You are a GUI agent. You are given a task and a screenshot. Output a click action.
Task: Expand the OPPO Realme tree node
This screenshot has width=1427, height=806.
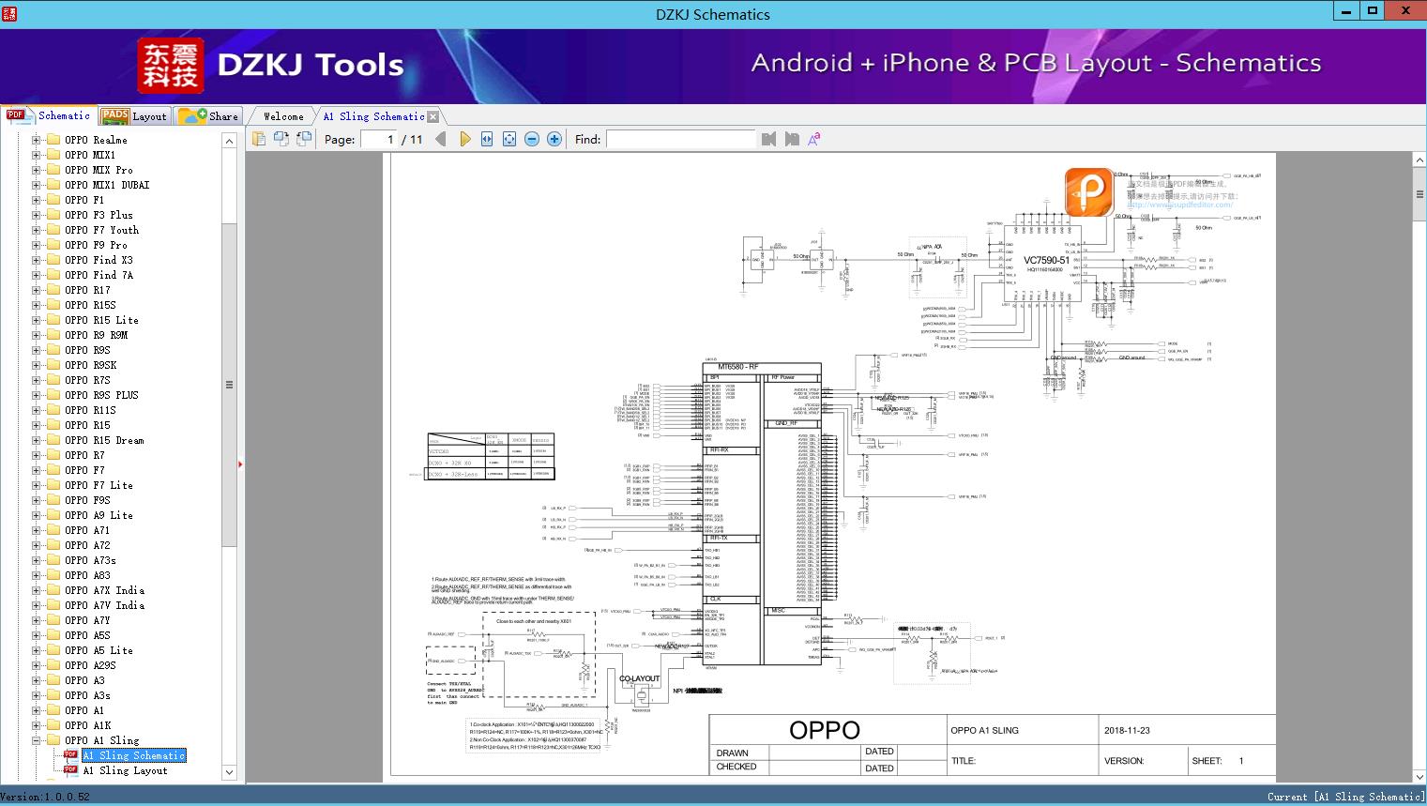[x=36, y=140]
